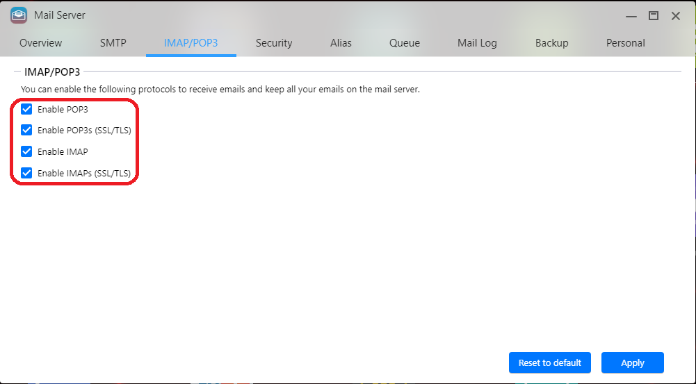Image resolution: width=696 pixels, height=384 pixels.
Task: Click the Mail Server app icon
Action: point(19,15)
